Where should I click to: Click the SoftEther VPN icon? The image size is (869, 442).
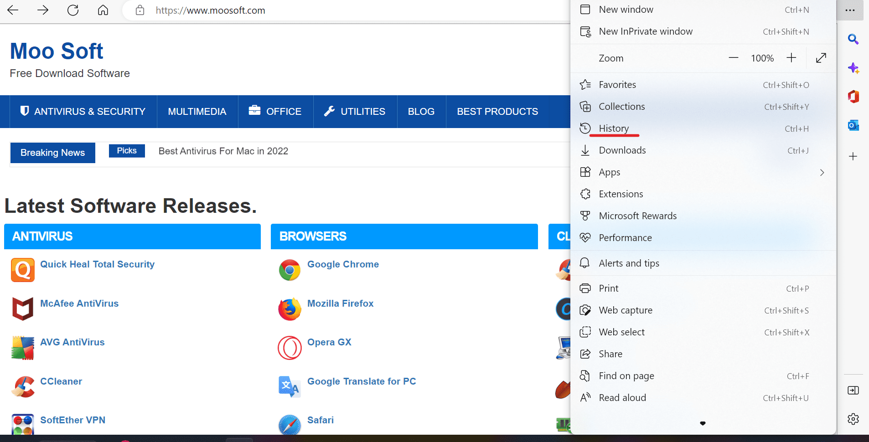(23, 424)
